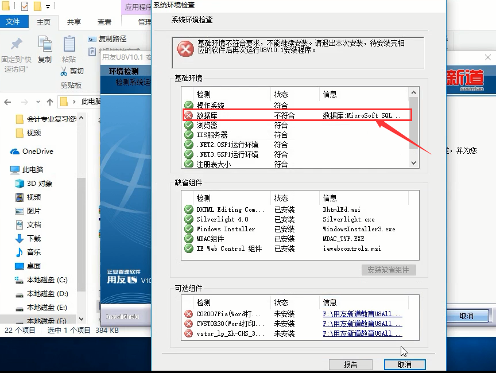Click the 安装缺省组件 button
The height and width of the screenshot is (373, 496).
tap(389, 270)
